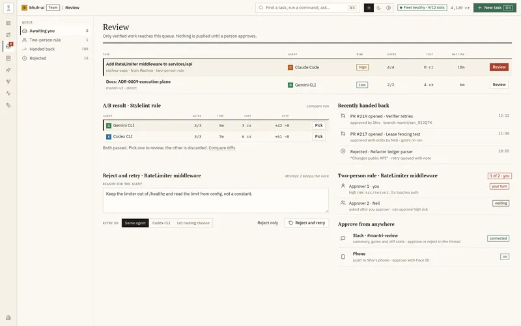Switch to contrast theme half-circle icon
This screenshot has width=521, height=326.
(388, 8)
